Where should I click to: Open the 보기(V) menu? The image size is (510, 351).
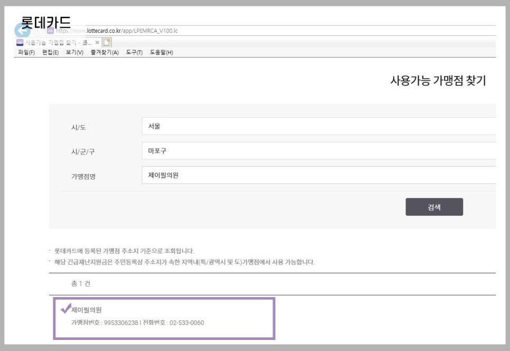pos(74,52)
